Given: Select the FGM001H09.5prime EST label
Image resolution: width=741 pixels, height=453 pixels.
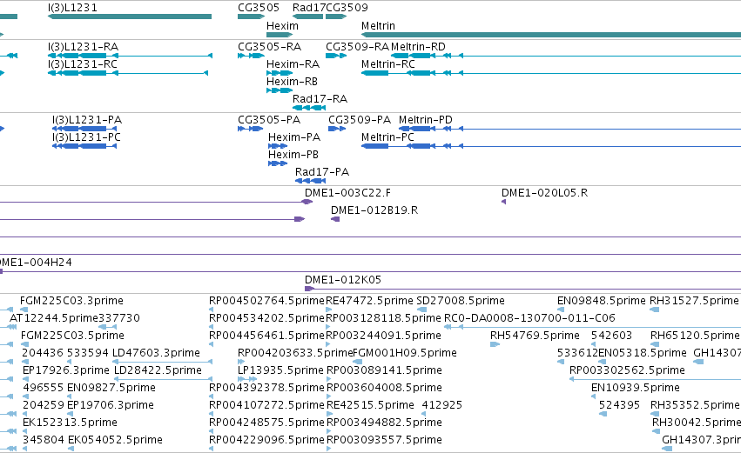Looking at the screenshot, I should click(405, 353).
